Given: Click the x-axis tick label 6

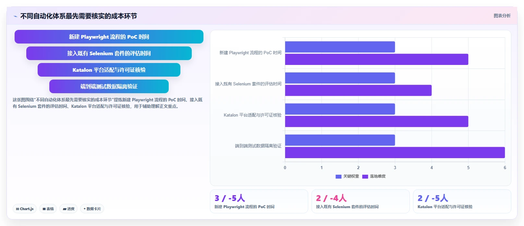Looking at the screenshot, I should point(505,168).
